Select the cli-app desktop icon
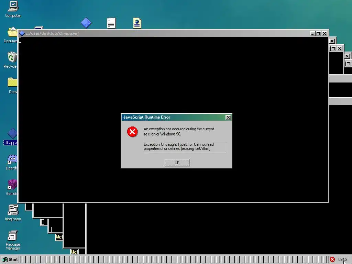Viewport: 352px width, 264px height. point(11,136)
